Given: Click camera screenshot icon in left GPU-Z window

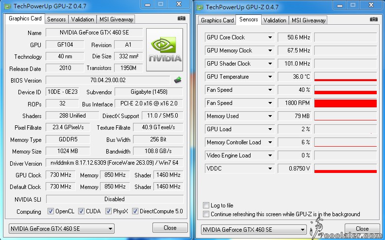Looking at the screenshot, I should tap(182, 18).
